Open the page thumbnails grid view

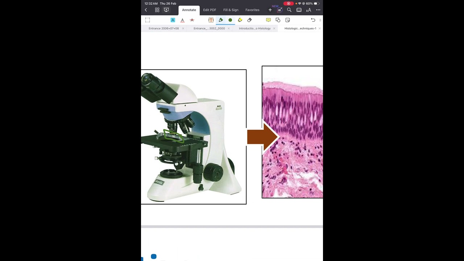point(157,10)
